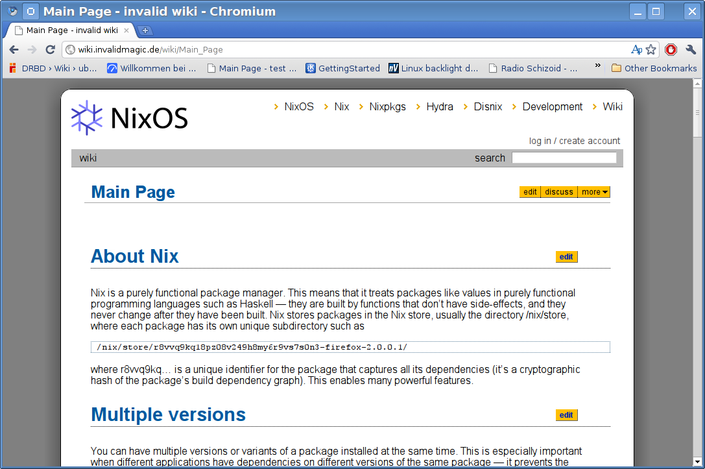Expand the bookmarks overflow chevron
This screenshot has width=705, height=469.
(x=597, y=67)
